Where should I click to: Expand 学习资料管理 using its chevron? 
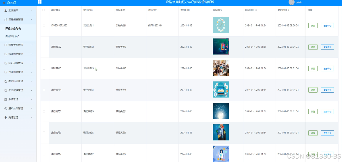[32, 63]
